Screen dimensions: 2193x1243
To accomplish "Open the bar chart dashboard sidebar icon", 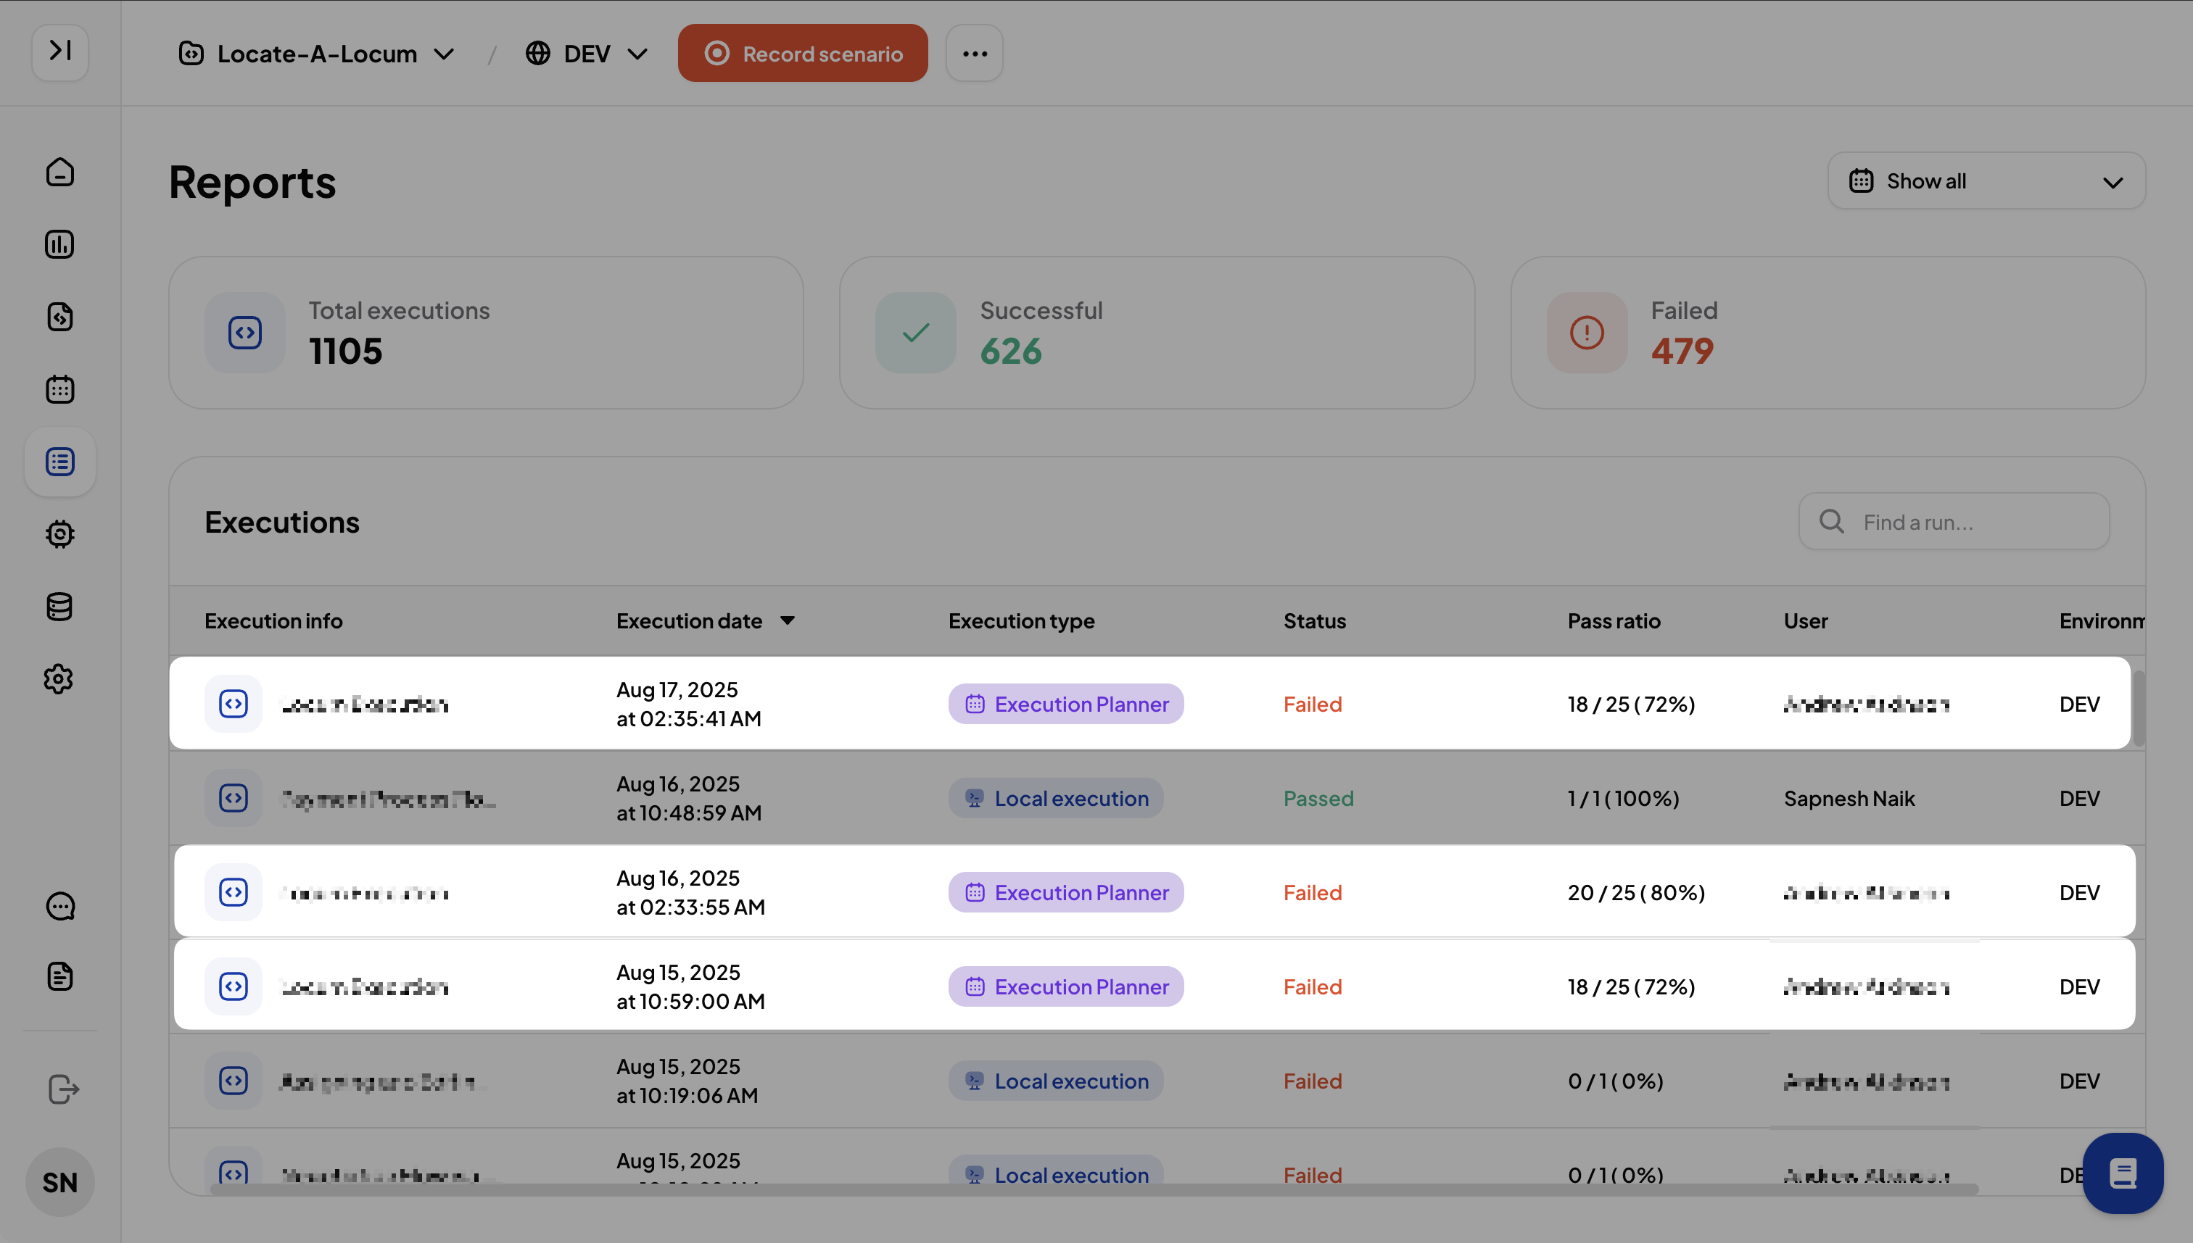I will click(x=59, y=245).
